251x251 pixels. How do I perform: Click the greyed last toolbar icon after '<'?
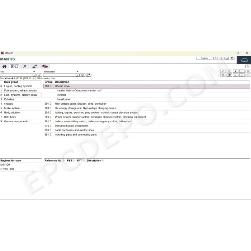[248, 75]
